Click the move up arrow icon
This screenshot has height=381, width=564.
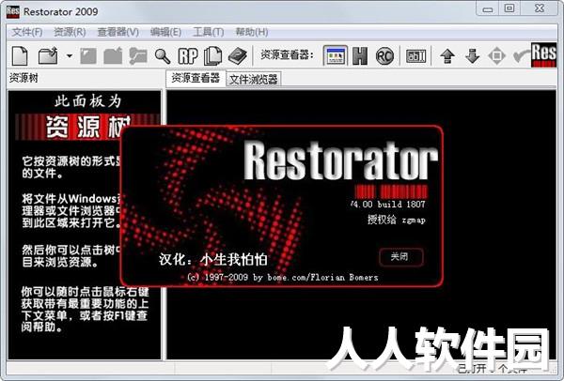tap(447, 56)
